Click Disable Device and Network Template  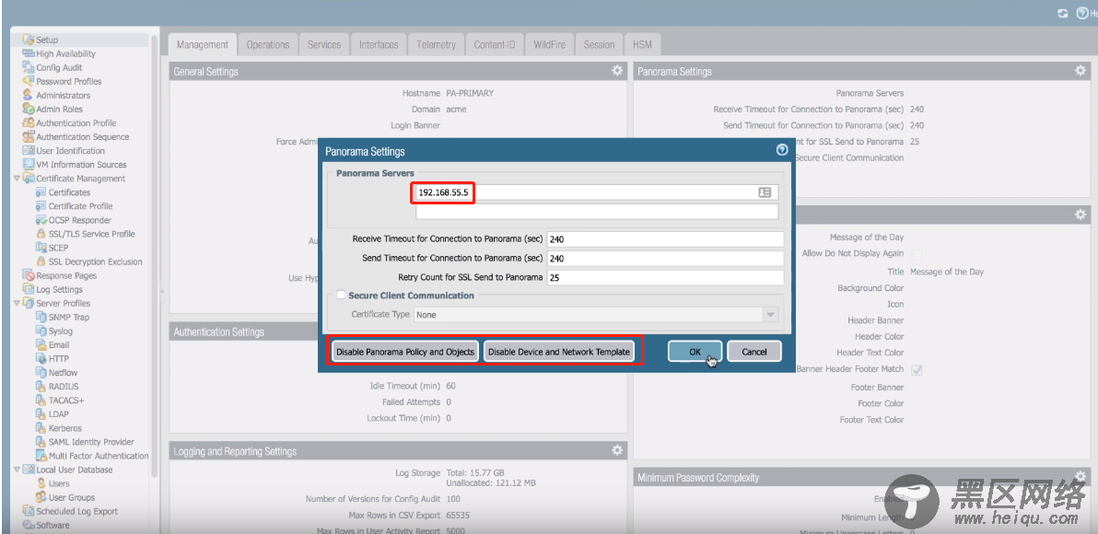click(x=559, y=352)
